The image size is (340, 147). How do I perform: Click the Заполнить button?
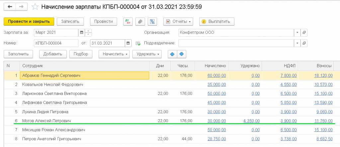[x=18, y=54]
